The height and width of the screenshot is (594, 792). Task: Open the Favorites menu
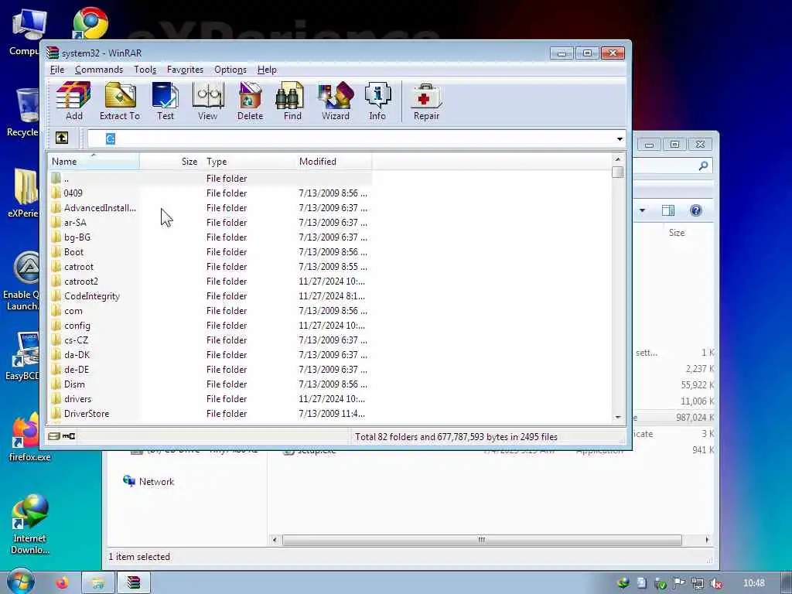185,70
